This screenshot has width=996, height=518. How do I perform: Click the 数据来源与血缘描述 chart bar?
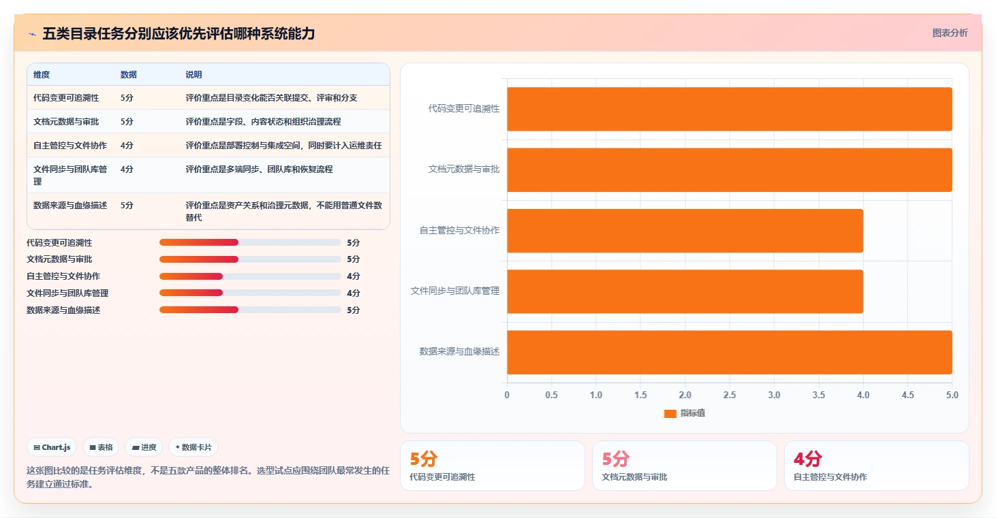coord(729,352)
